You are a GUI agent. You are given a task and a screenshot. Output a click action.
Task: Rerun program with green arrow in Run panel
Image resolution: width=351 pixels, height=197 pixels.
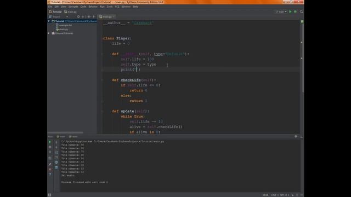[50, 142]
